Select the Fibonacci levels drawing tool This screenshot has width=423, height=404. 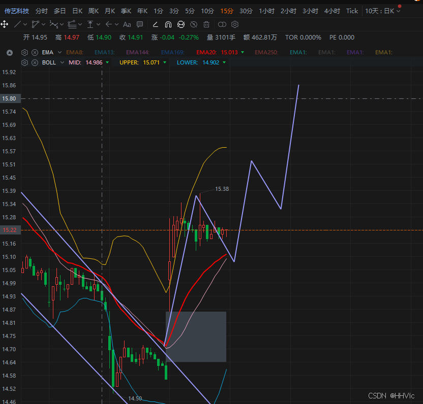click(72, 24)
